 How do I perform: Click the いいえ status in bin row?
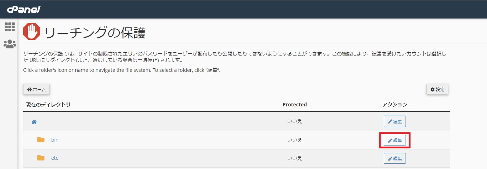click(295, 140)
